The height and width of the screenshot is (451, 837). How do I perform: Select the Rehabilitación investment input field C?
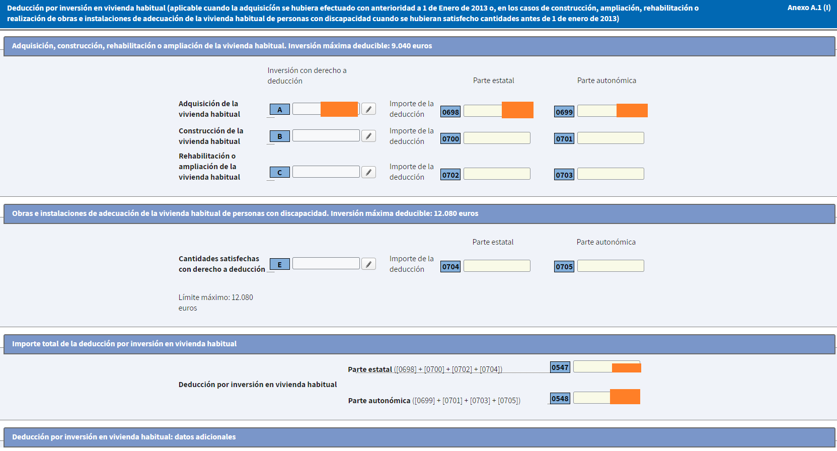click(x=326, y=172)
